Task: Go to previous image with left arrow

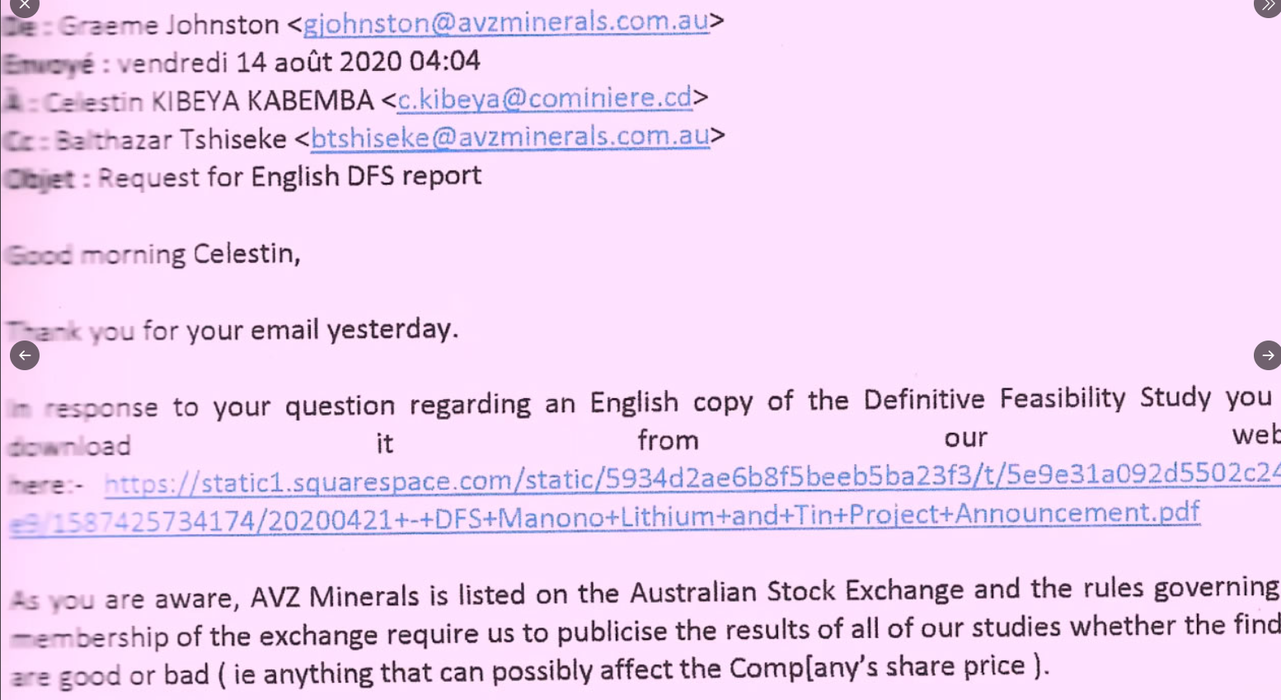Action: point(25,355)
